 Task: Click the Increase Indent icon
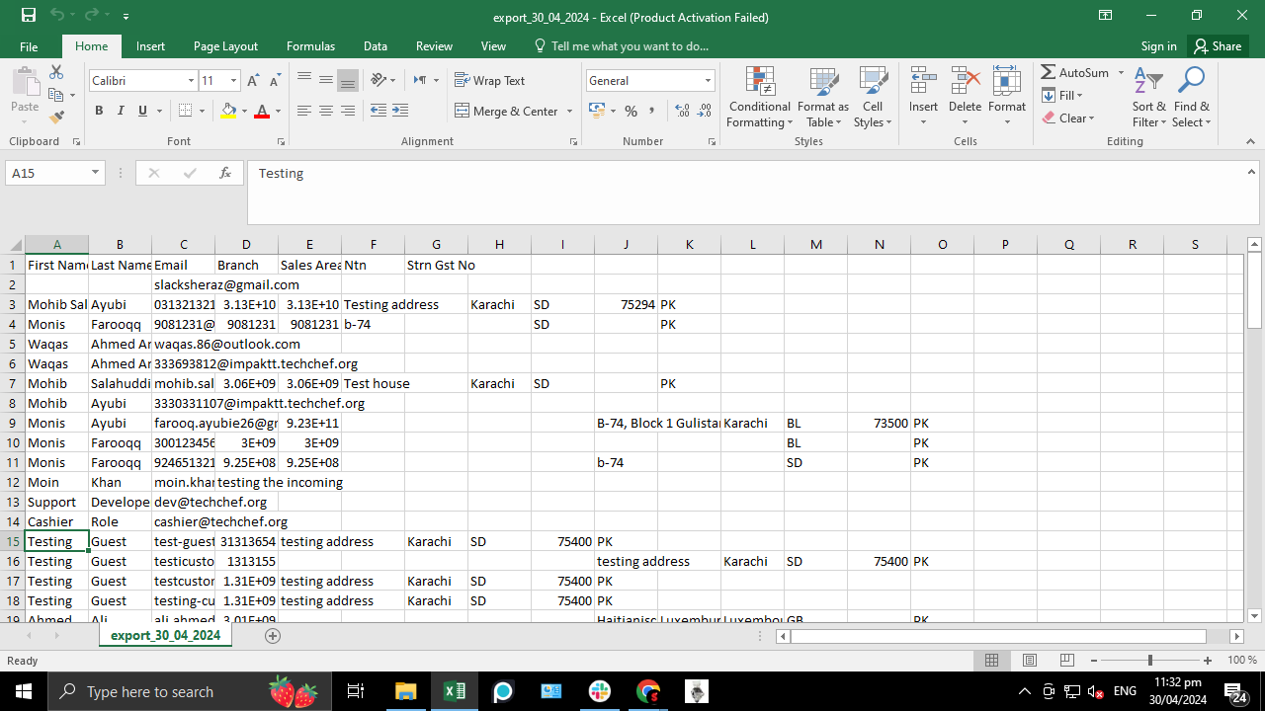[x=399, y=111]
